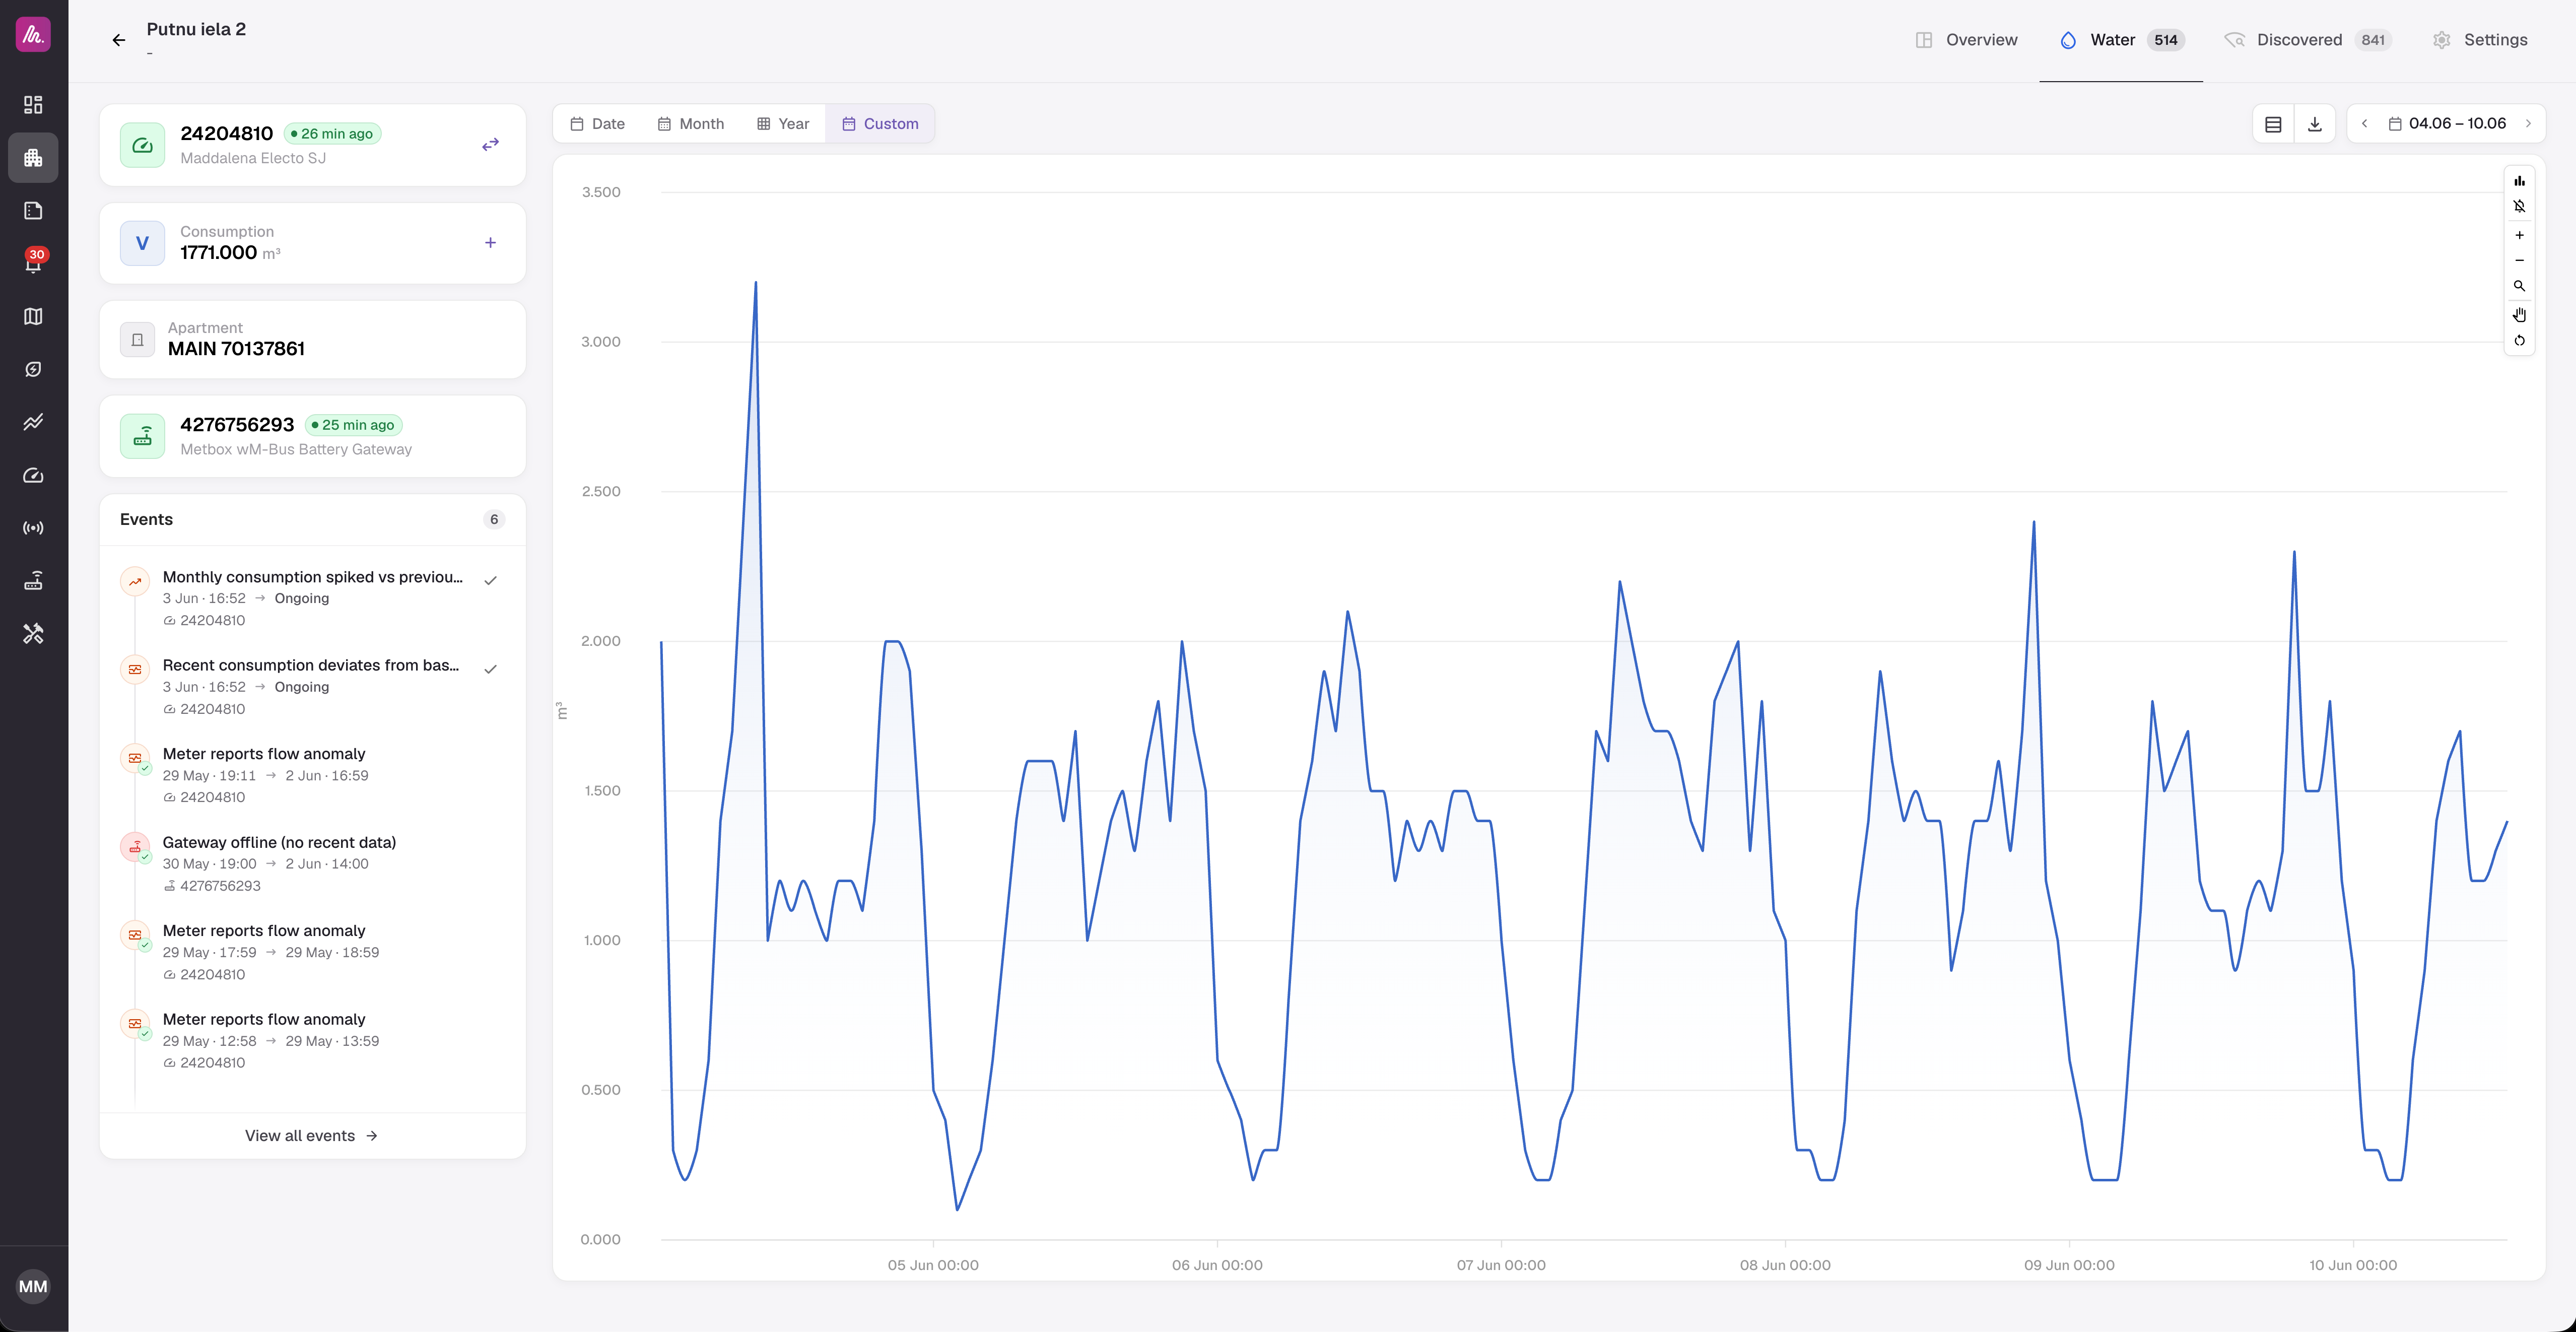Image resolution: width=2576 pixels, height=1332 pixels.
Task: Open the Apartment MAIN 70137861 card
Action: pos(313,339)
